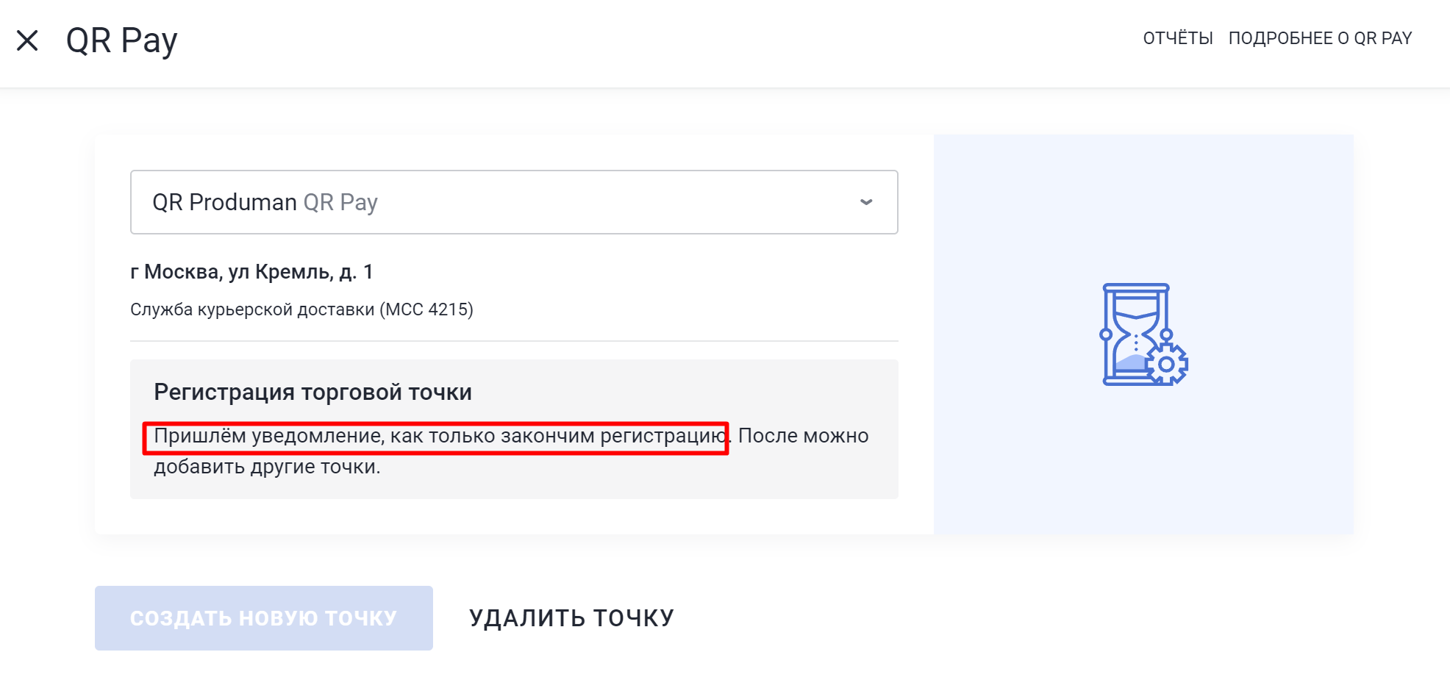Viewport: 1450px width, 688px height.
Task: Open the ОТЧЁТЫ reports menu item
Action: point(1178,38)
